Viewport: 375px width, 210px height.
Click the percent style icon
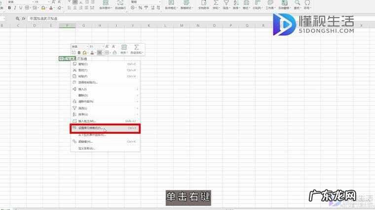[x=140, y=8]
